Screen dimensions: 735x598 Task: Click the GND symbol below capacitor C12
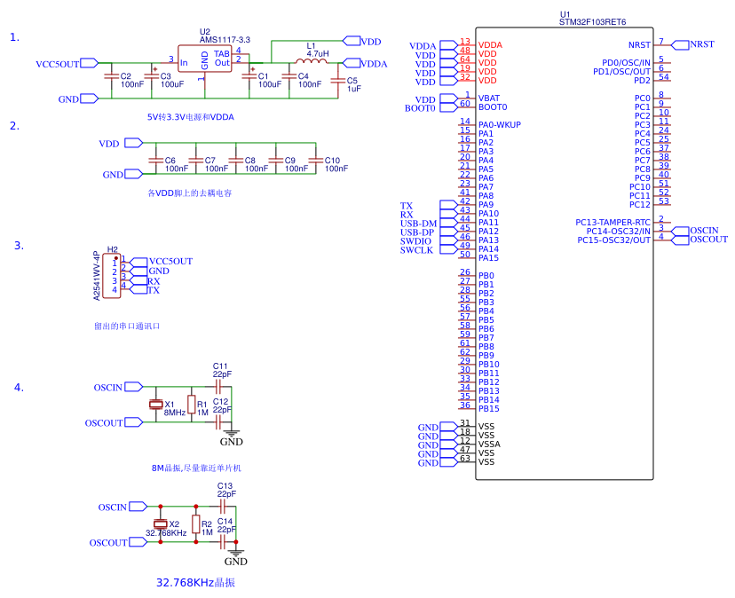coord(231,437)
